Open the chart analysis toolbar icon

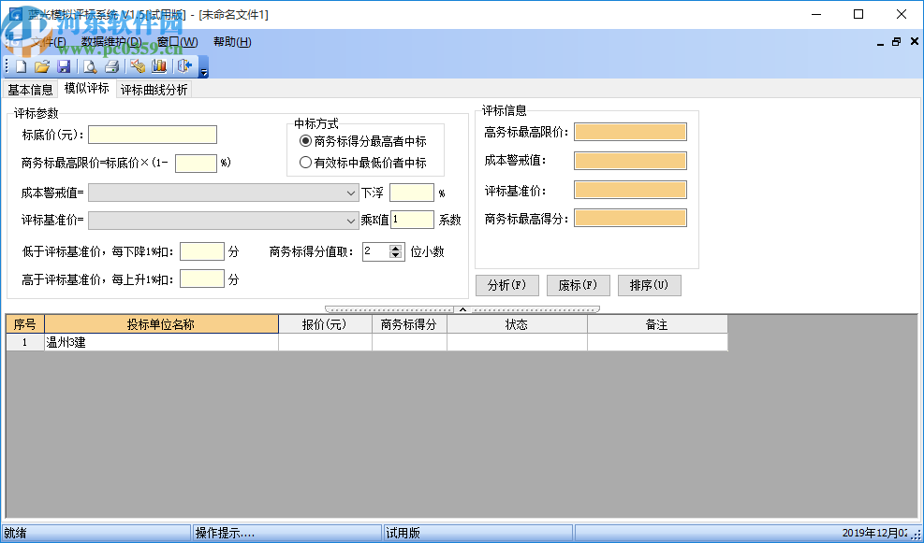pos(159,66)
